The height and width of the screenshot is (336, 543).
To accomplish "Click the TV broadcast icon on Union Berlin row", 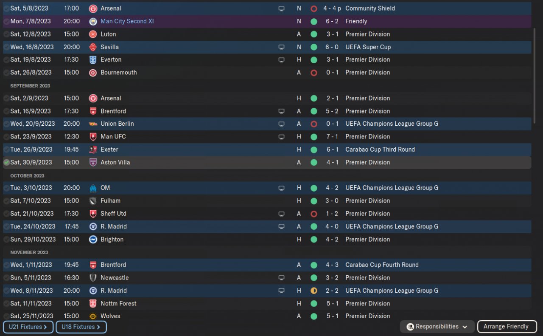I will coord(281,124).
